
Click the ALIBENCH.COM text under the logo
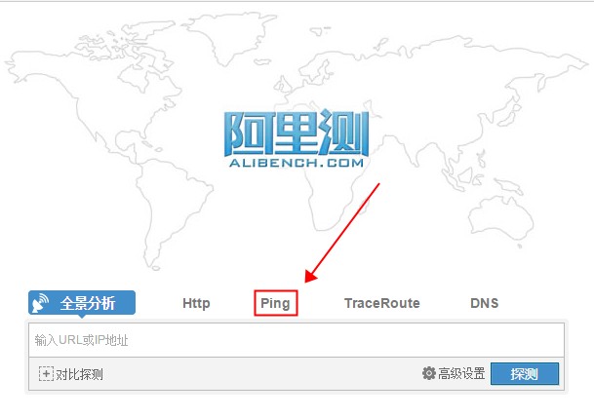(296, 166)
